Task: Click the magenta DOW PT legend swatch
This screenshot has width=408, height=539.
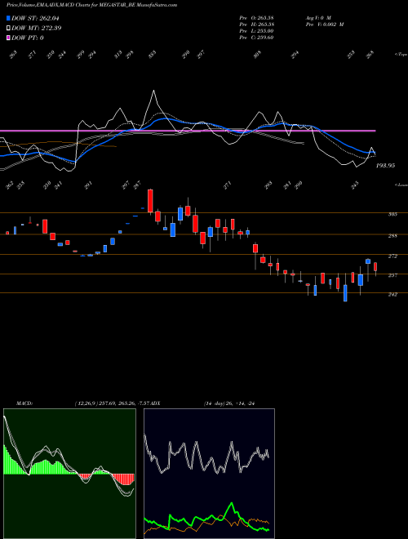Action: coord(8,38)
